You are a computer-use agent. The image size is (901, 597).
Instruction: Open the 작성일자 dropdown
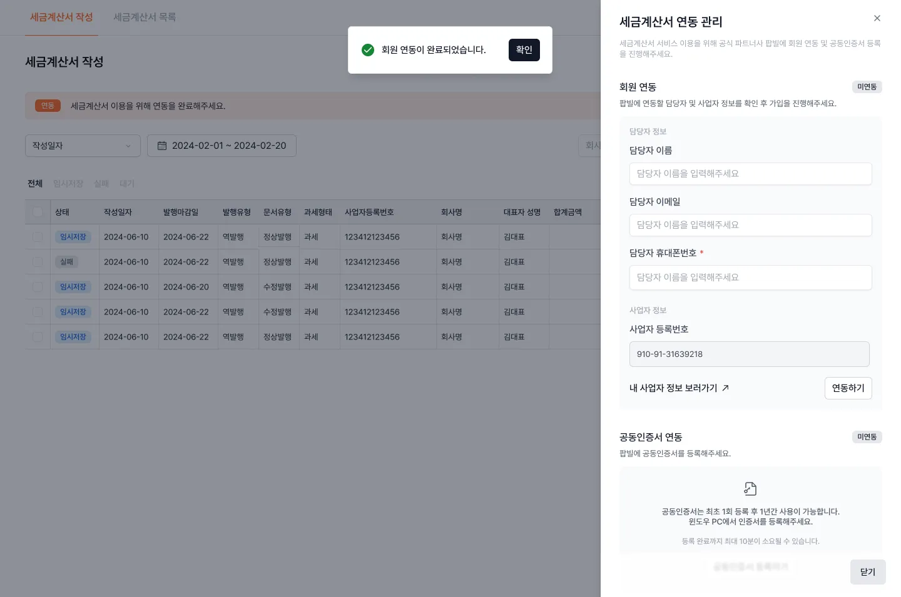pos(83,145)
